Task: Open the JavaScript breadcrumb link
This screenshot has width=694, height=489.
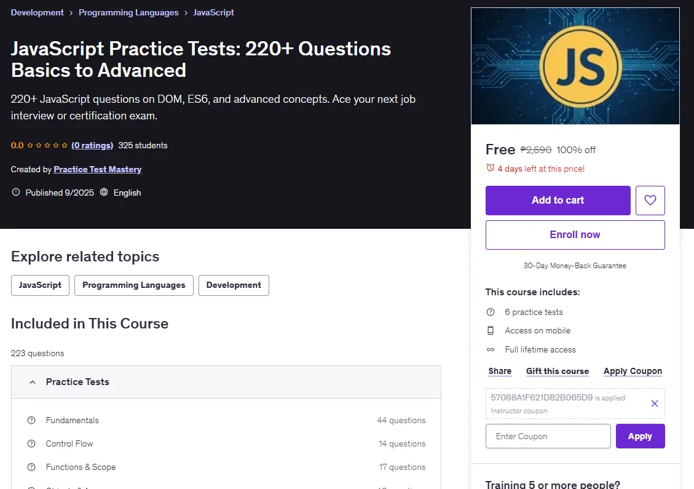Action: point(213,12)
